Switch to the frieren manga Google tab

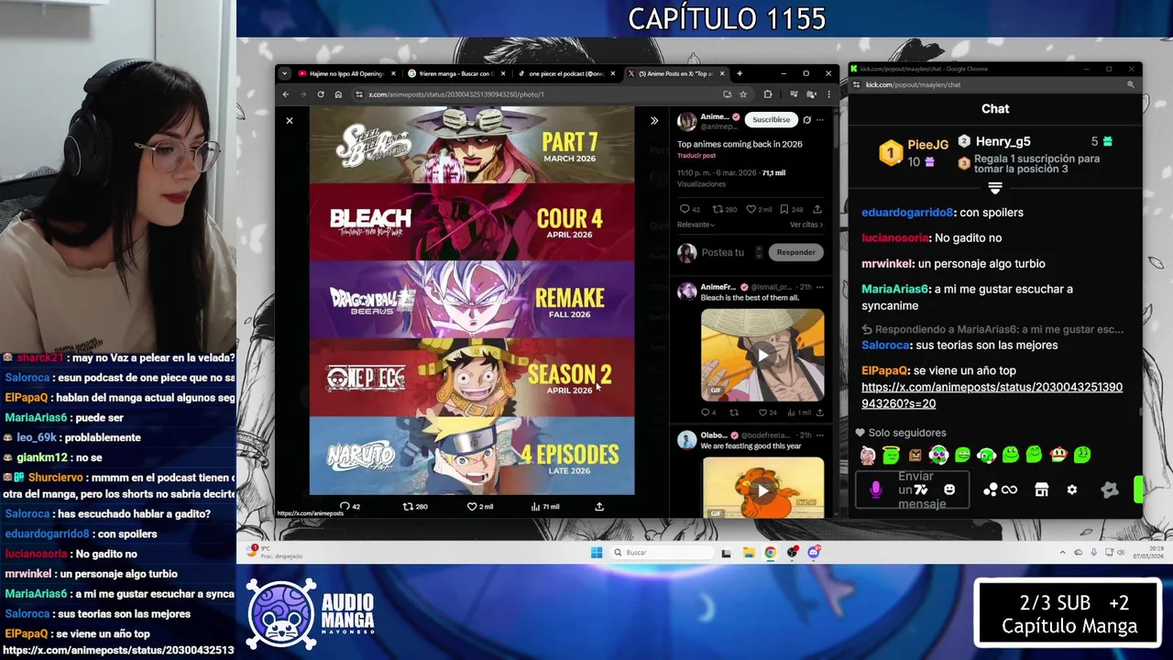pos(455,73)
